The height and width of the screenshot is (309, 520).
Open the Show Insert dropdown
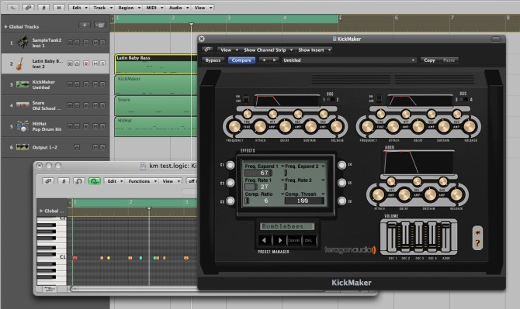click(x=314, y=50)
